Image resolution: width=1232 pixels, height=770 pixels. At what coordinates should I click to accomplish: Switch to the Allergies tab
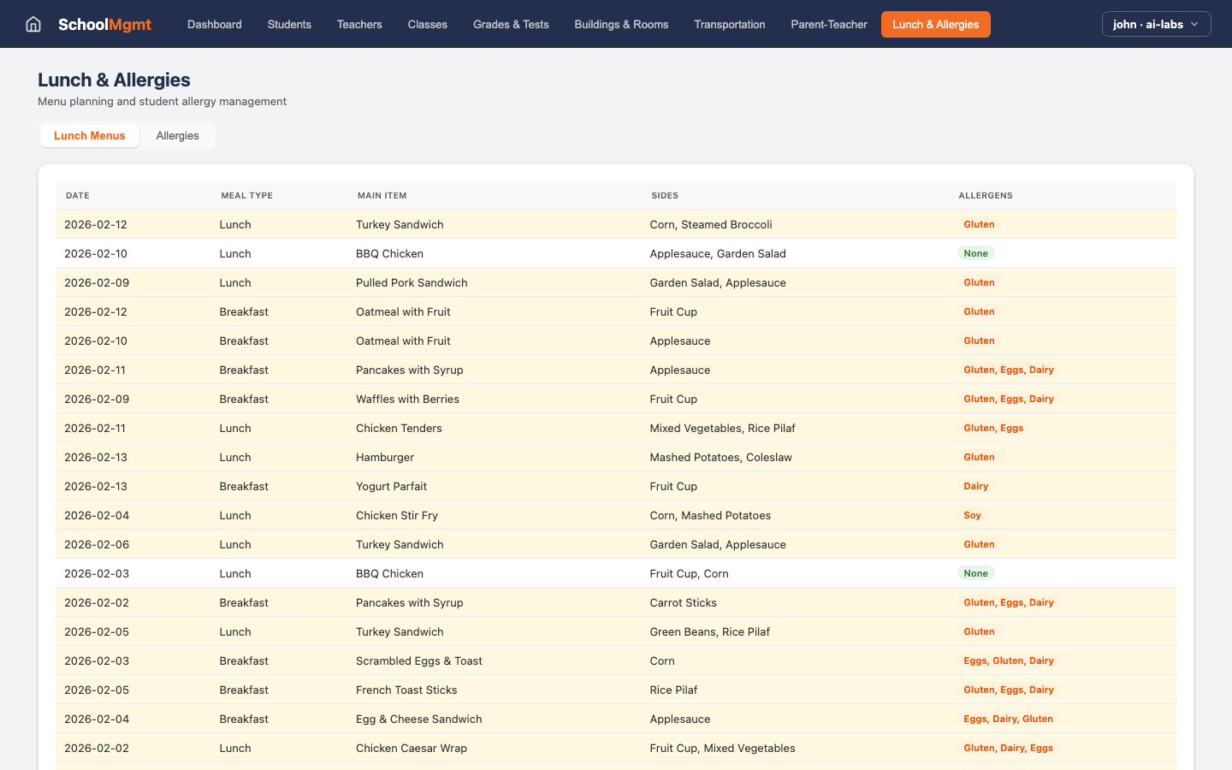pyautogui.click(x=177, y=135)
